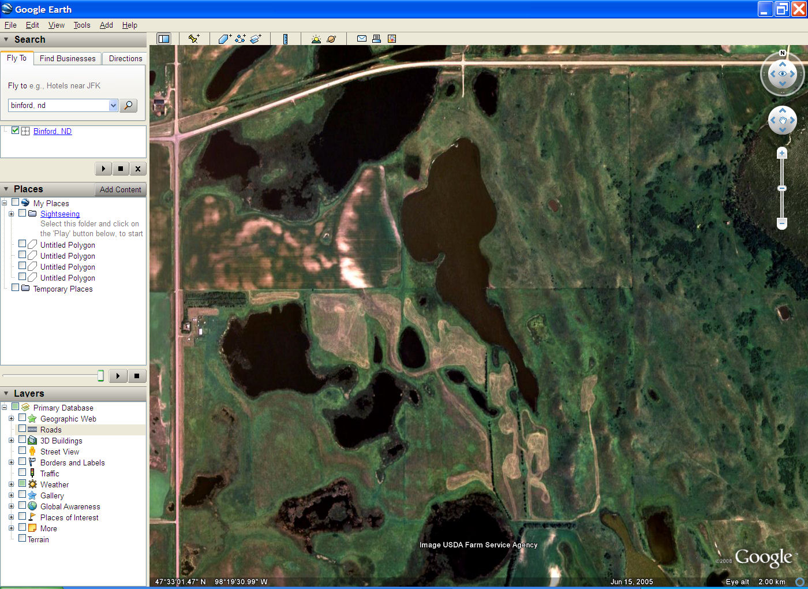Select the Fly To tab
808x589 pixels.
[x=17, y=58]
